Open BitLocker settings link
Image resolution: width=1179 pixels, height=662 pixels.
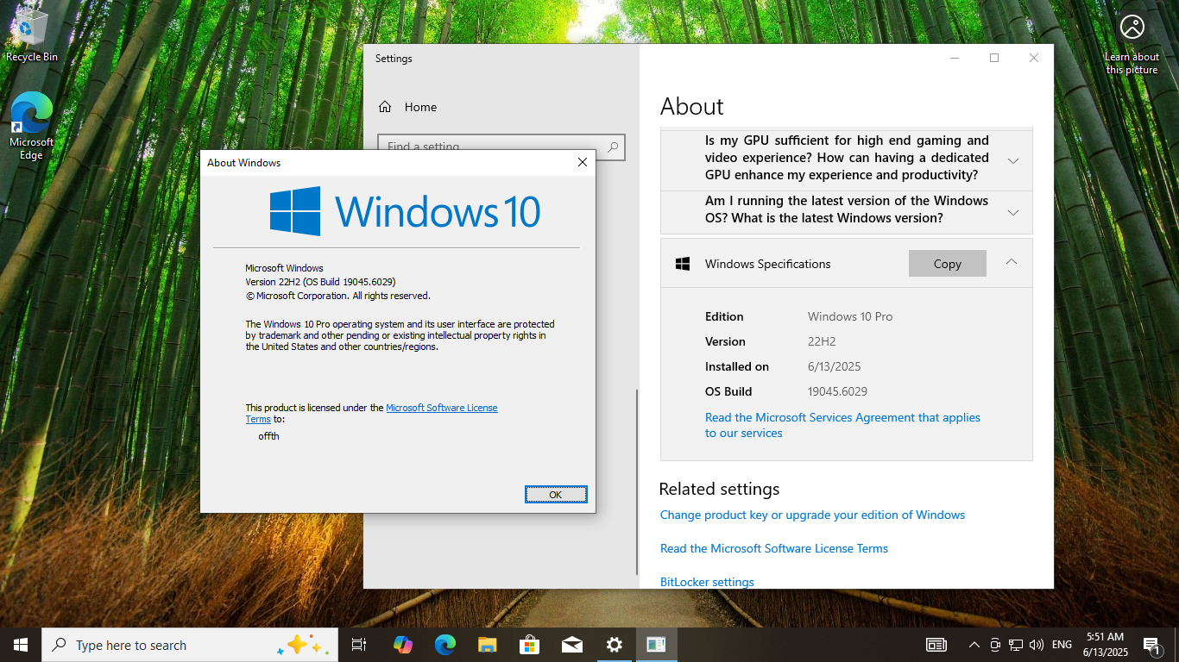tap(707, 582)
